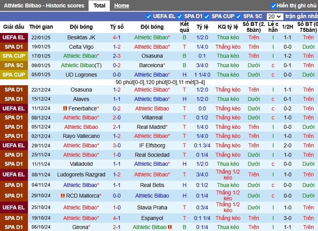Viewport: 318px width, 231px height.
Task: Click the 0-2 score in the Barcelona row
Action: pos(116,65)
